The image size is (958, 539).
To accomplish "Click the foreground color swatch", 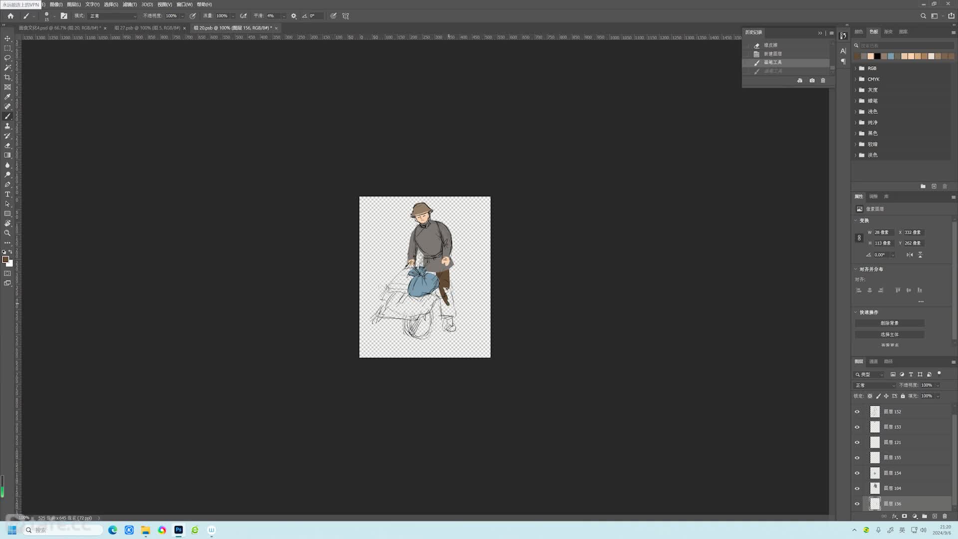I will point(5,260).
